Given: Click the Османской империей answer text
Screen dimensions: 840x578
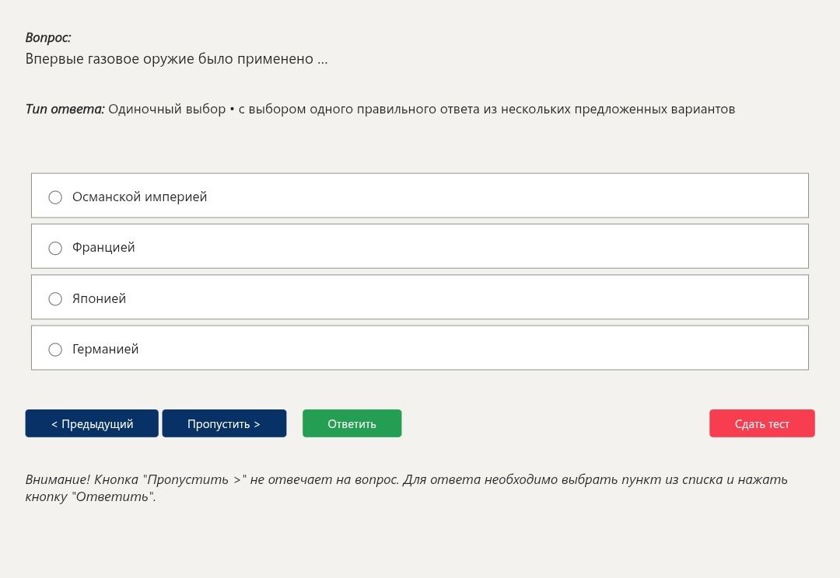Looking at the screenshot, I should [x=139, y=197].
